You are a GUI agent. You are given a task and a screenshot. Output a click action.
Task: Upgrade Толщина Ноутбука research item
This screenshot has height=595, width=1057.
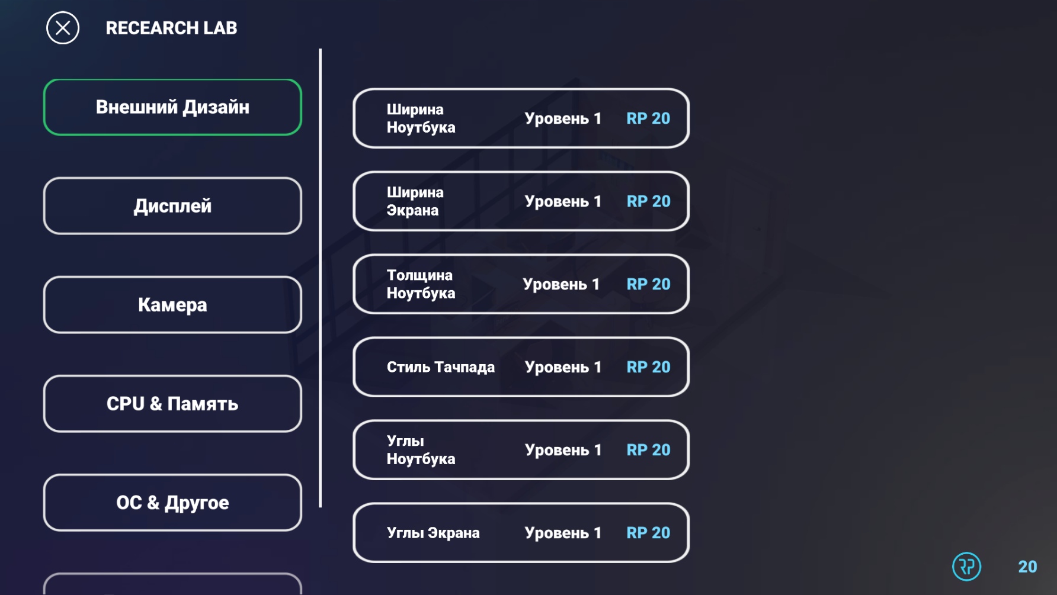click(520, 284)
